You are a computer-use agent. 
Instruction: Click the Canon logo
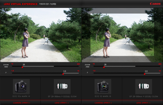(x=155, y=4)
